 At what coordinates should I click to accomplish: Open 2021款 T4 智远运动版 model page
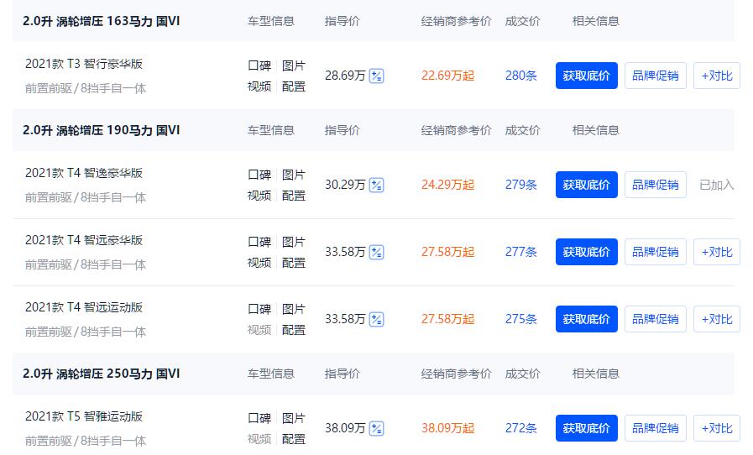tap(84, 307)
